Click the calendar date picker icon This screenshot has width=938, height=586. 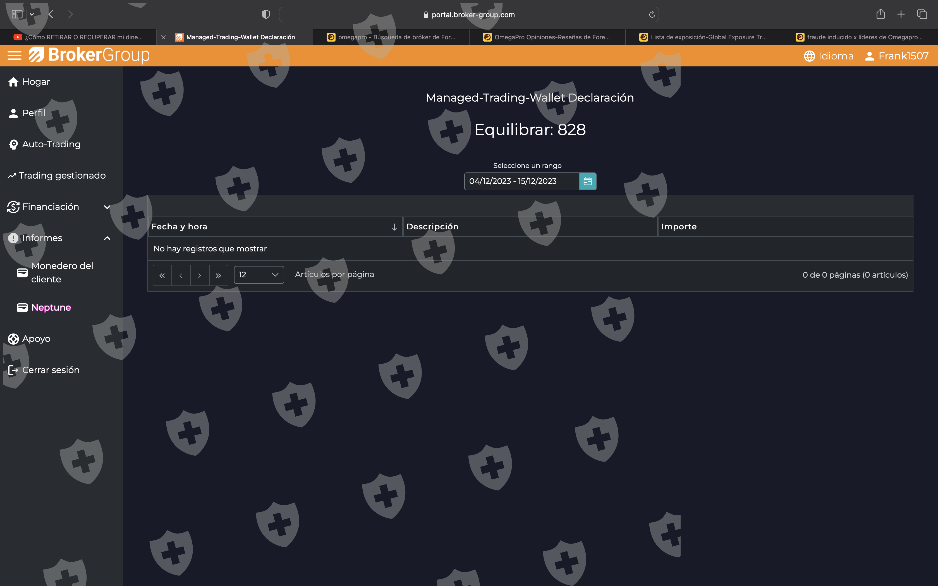pyautogui.click(x=587, y=181)
